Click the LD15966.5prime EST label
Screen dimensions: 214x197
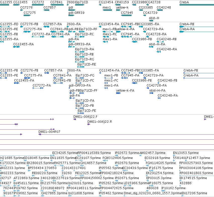[x=136, y=183]
